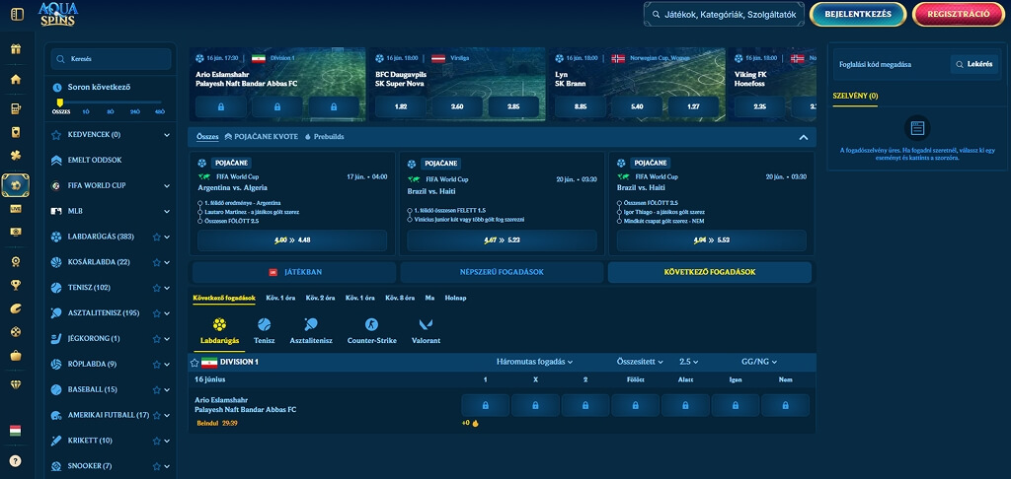Image resolution: width=1011 pixels, height=479 pixels.
Task: Change language via the Hungarian flag icon
Action: click(x=16, y=430)
